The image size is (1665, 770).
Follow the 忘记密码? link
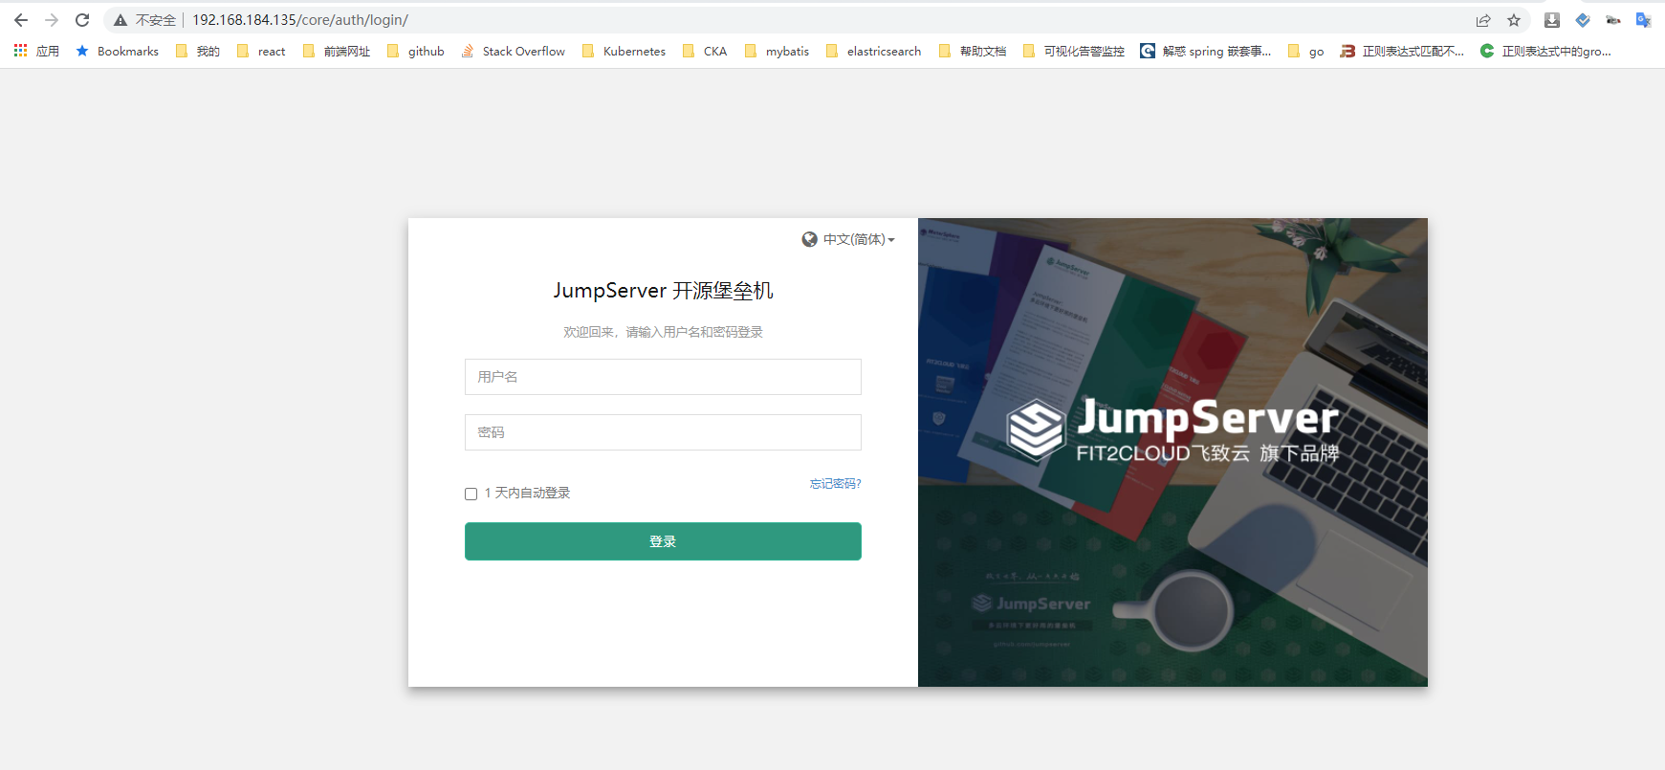point(836,484)
